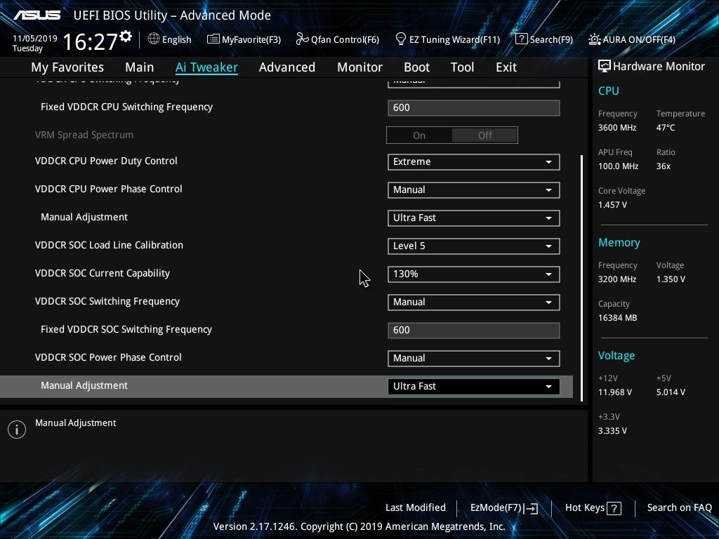Click the CPU Frequency 3600 MHz value
The width and height of the screenshot is (719, 539).
coord(616,128)
